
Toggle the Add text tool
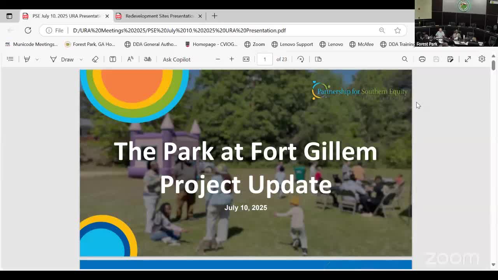click(x=113, y=59)
